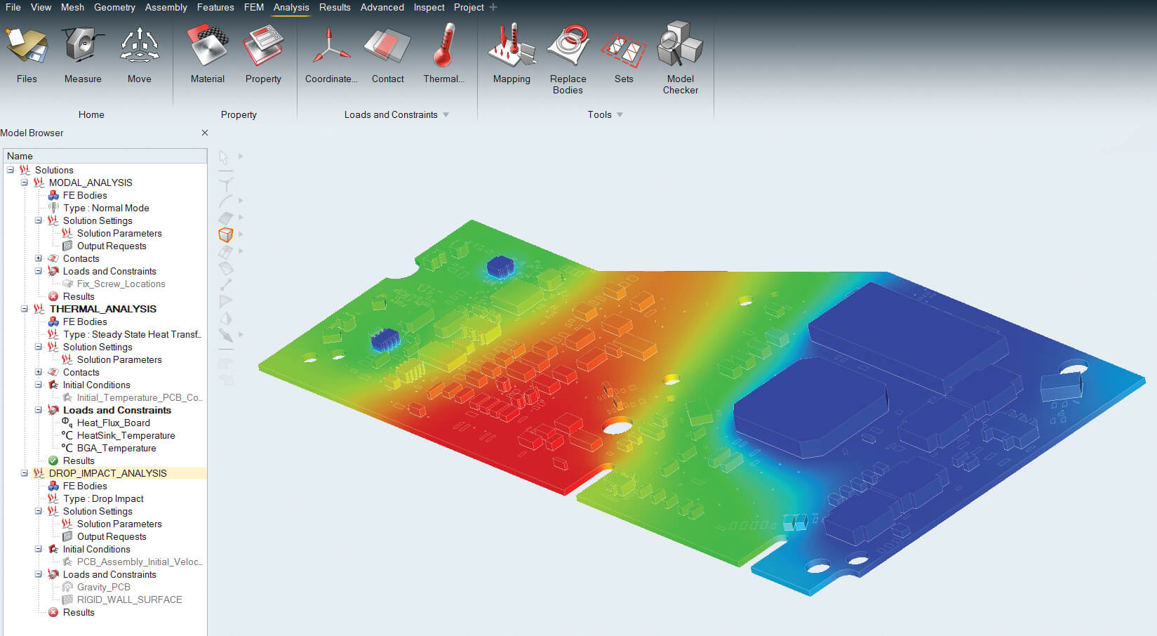Expand the Contacts node under MODAL_ANALYSIS
This screenshot has width=1157, height=636.
point(39,258)
